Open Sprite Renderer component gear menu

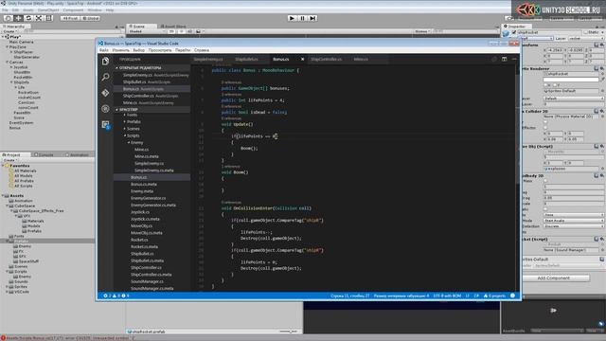(x=601, y=68)
